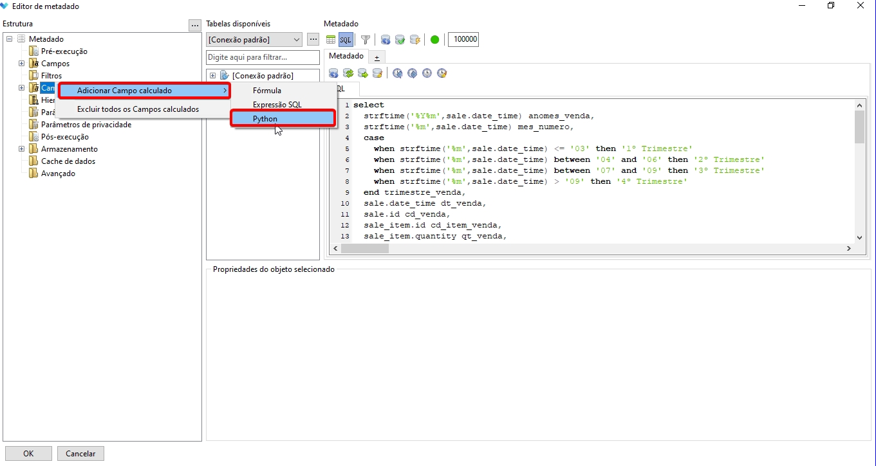Click the database green refresh arrows icon
Screen dimensions: 876x466
coord(348,73)
